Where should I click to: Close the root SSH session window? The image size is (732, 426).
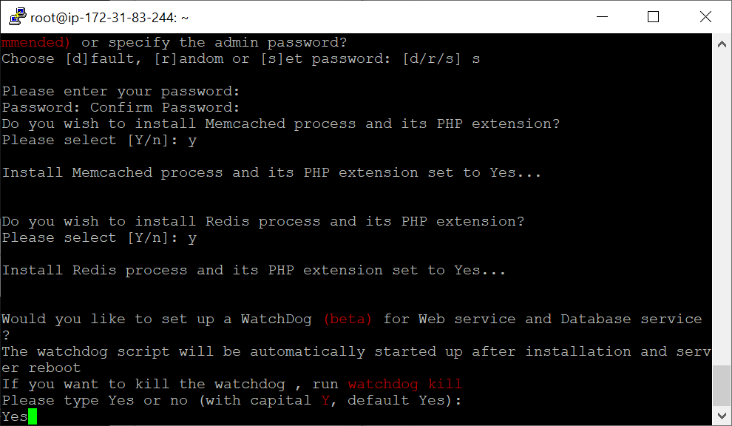pyautogui.click(x=705, y=17)
